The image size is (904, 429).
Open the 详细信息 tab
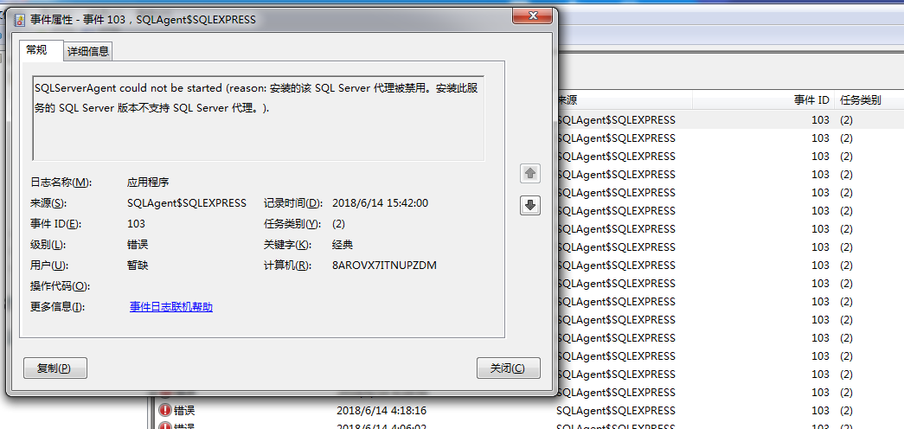coord(87,51)
